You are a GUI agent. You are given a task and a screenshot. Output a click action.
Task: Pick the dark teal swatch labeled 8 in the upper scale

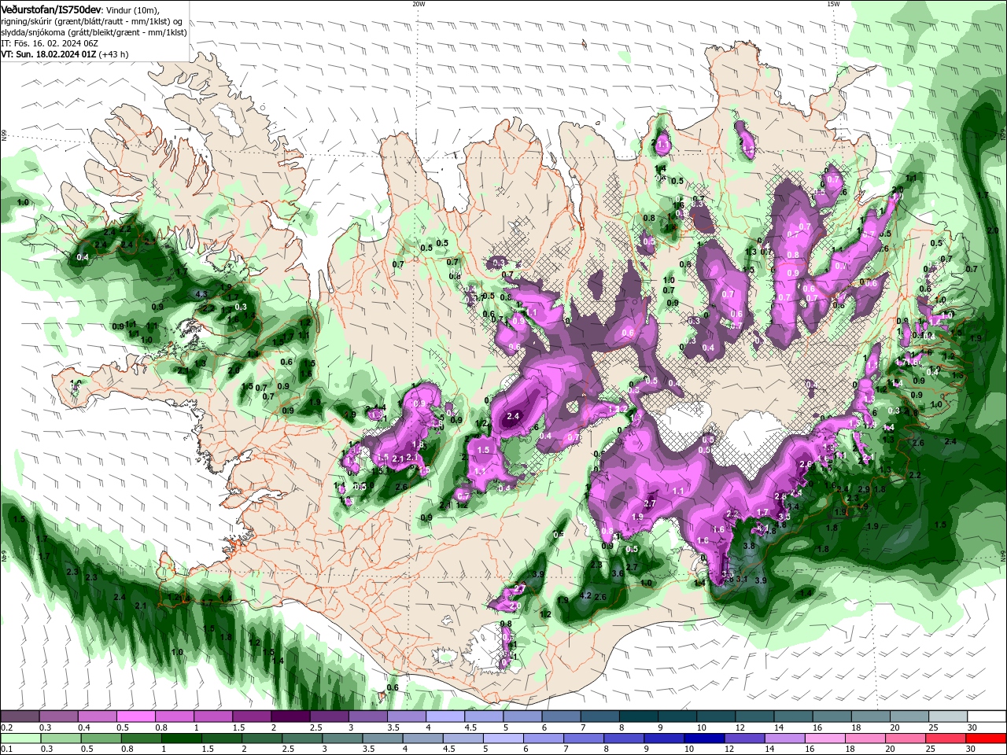[637, 716]
